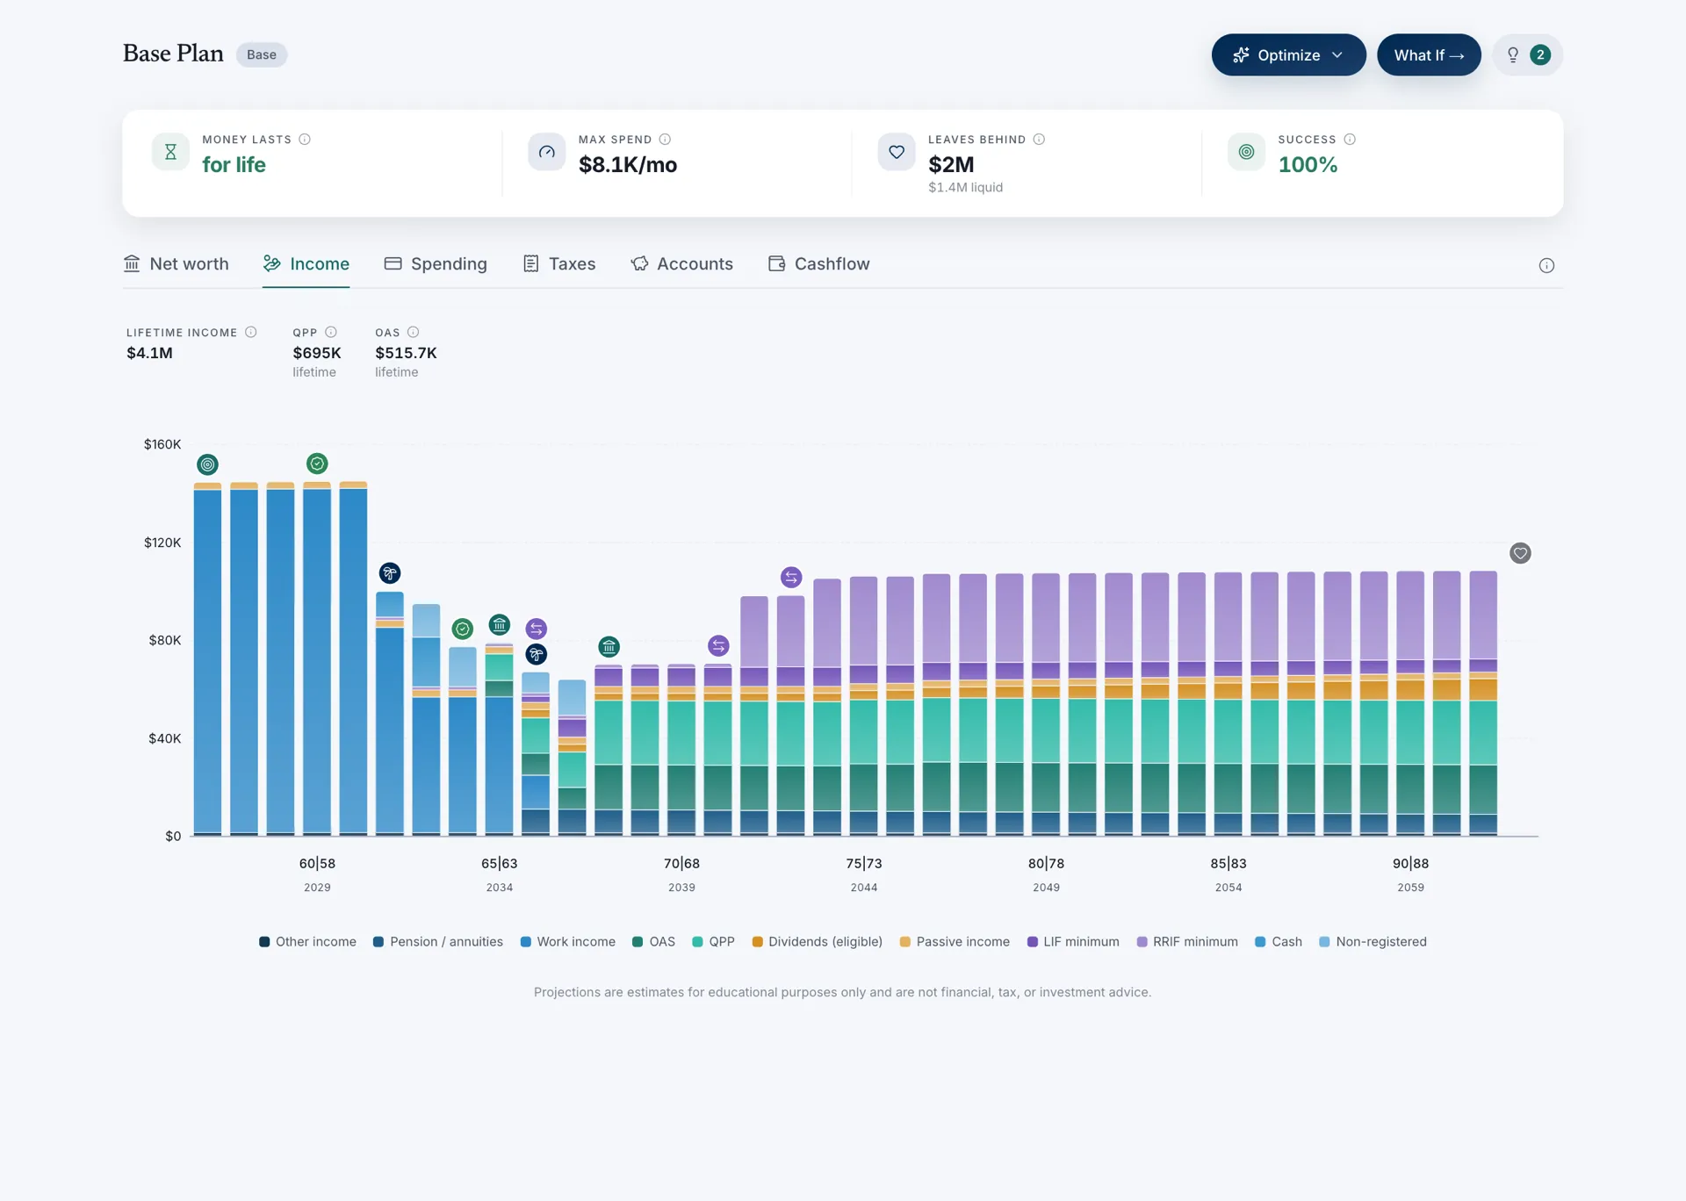Image resolution: width=1686 pixels, height=1201 pixels.
Task: Click the target Success icon
Action: 1246,152
